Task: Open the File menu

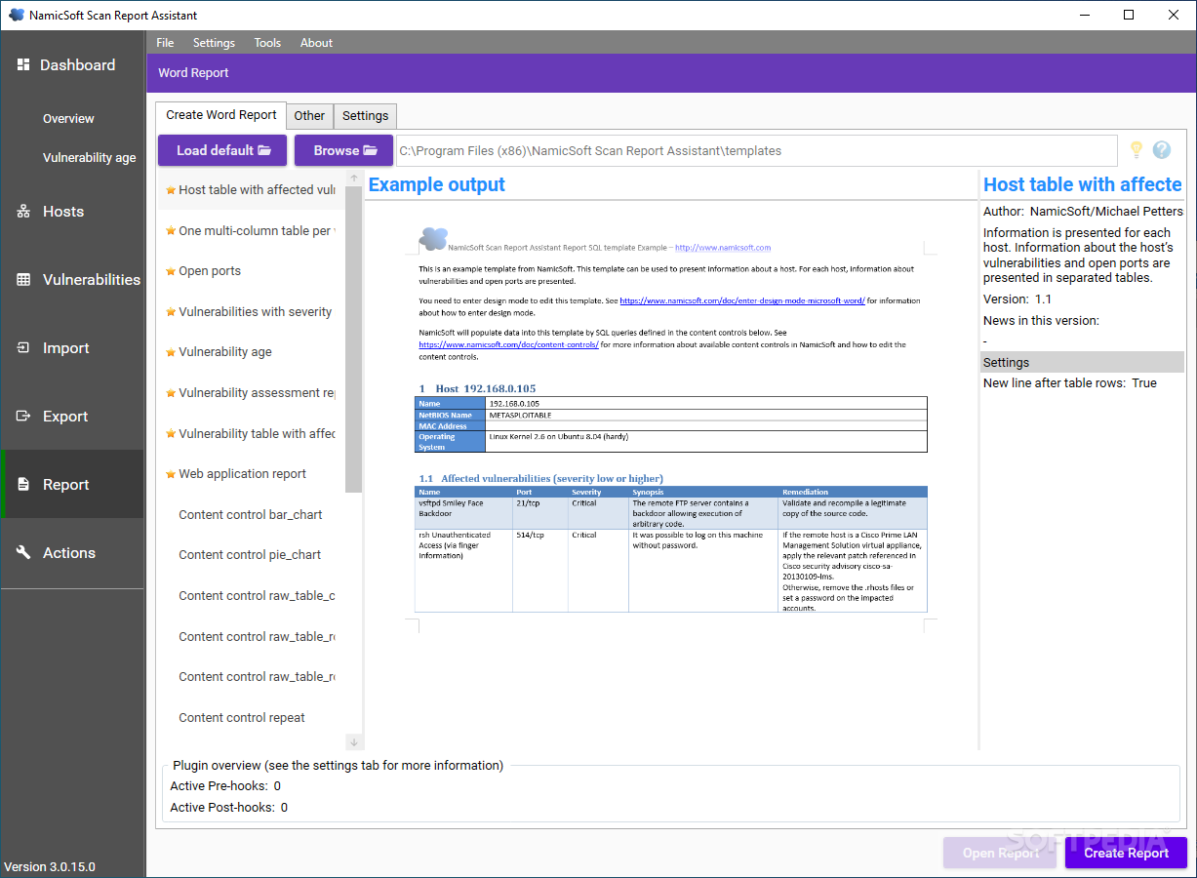Action: [x=165, y=43]
